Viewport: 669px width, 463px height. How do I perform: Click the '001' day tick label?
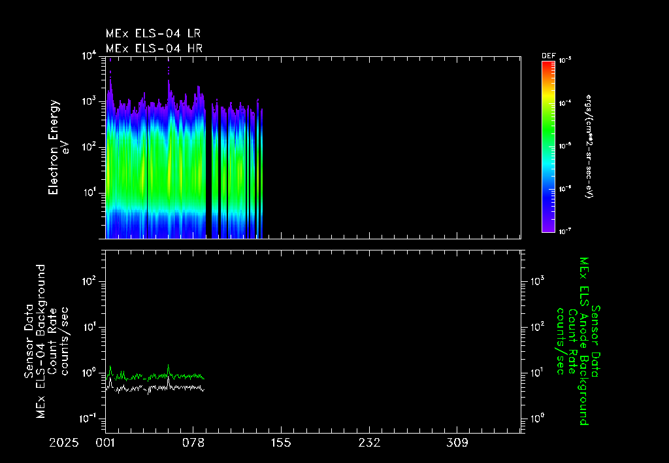click(x=105, y=443)
